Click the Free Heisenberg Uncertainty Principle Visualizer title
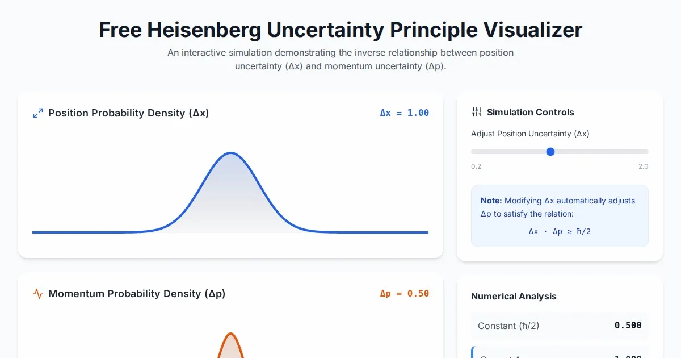Viewport: 681px width, 358px height. (x=340, y=30)
